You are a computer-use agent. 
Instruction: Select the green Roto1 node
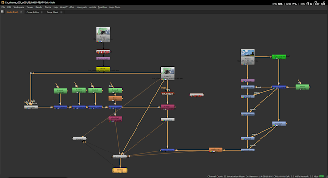60,91
